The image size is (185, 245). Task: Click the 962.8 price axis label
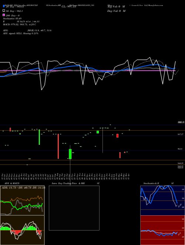click(x=180, y=149)
